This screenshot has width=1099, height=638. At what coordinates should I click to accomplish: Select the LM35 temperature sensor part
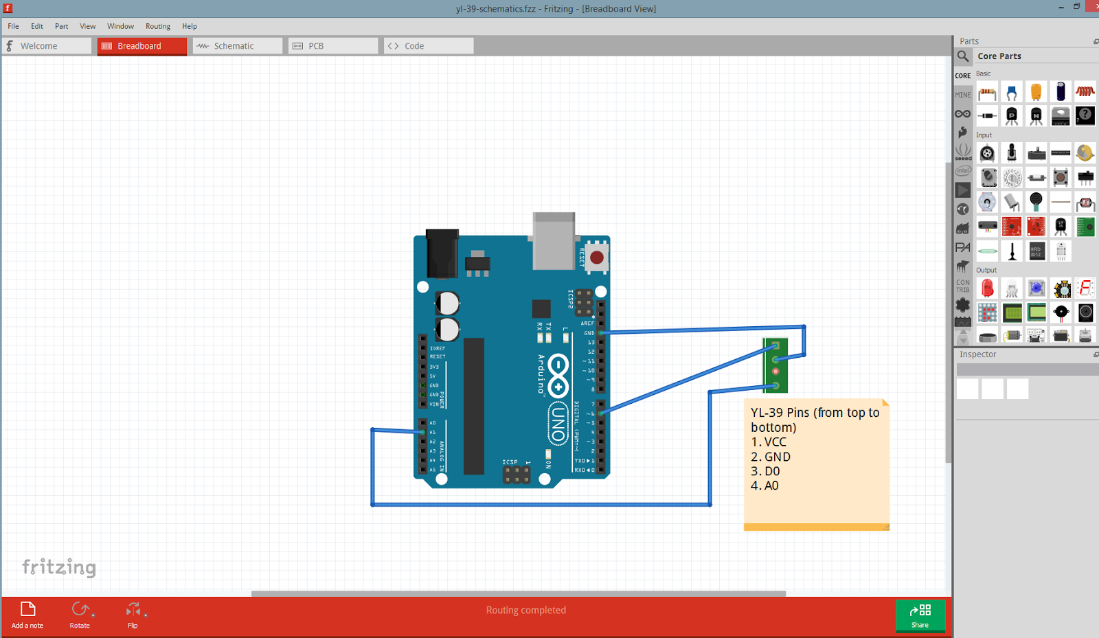[x=1061, y=227]
